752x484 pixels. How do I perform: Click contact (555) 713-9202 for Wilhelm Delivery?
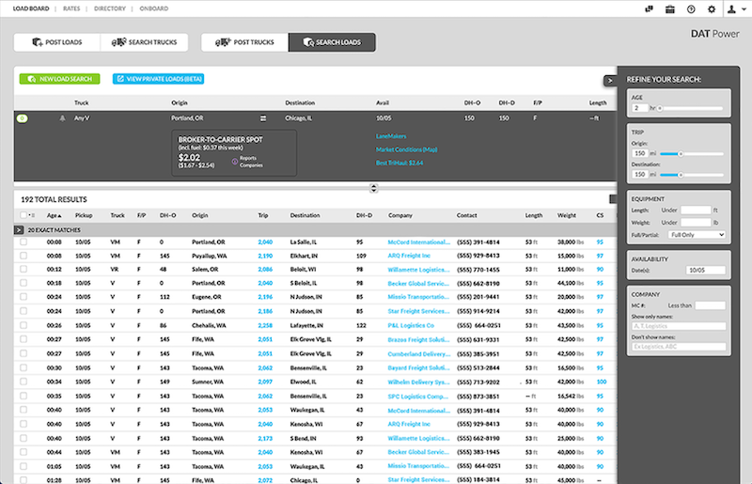coord(478,383)
